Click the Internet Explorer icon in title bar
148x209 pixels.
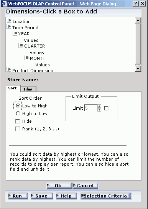(4, 4)
